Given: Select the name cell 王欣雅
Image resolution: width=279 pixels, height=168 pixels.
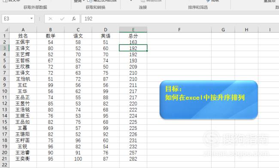Looking at the screenshot, I should (23, 66).
